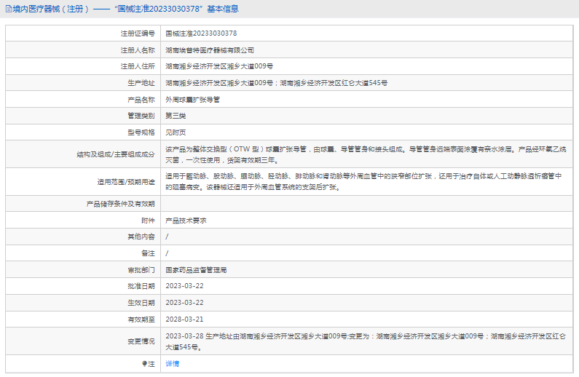The height and width of the screenshot is (377, 579).
Task: Click the 型号规格 label
Action: pyautogui.click(x=141, y=132)
